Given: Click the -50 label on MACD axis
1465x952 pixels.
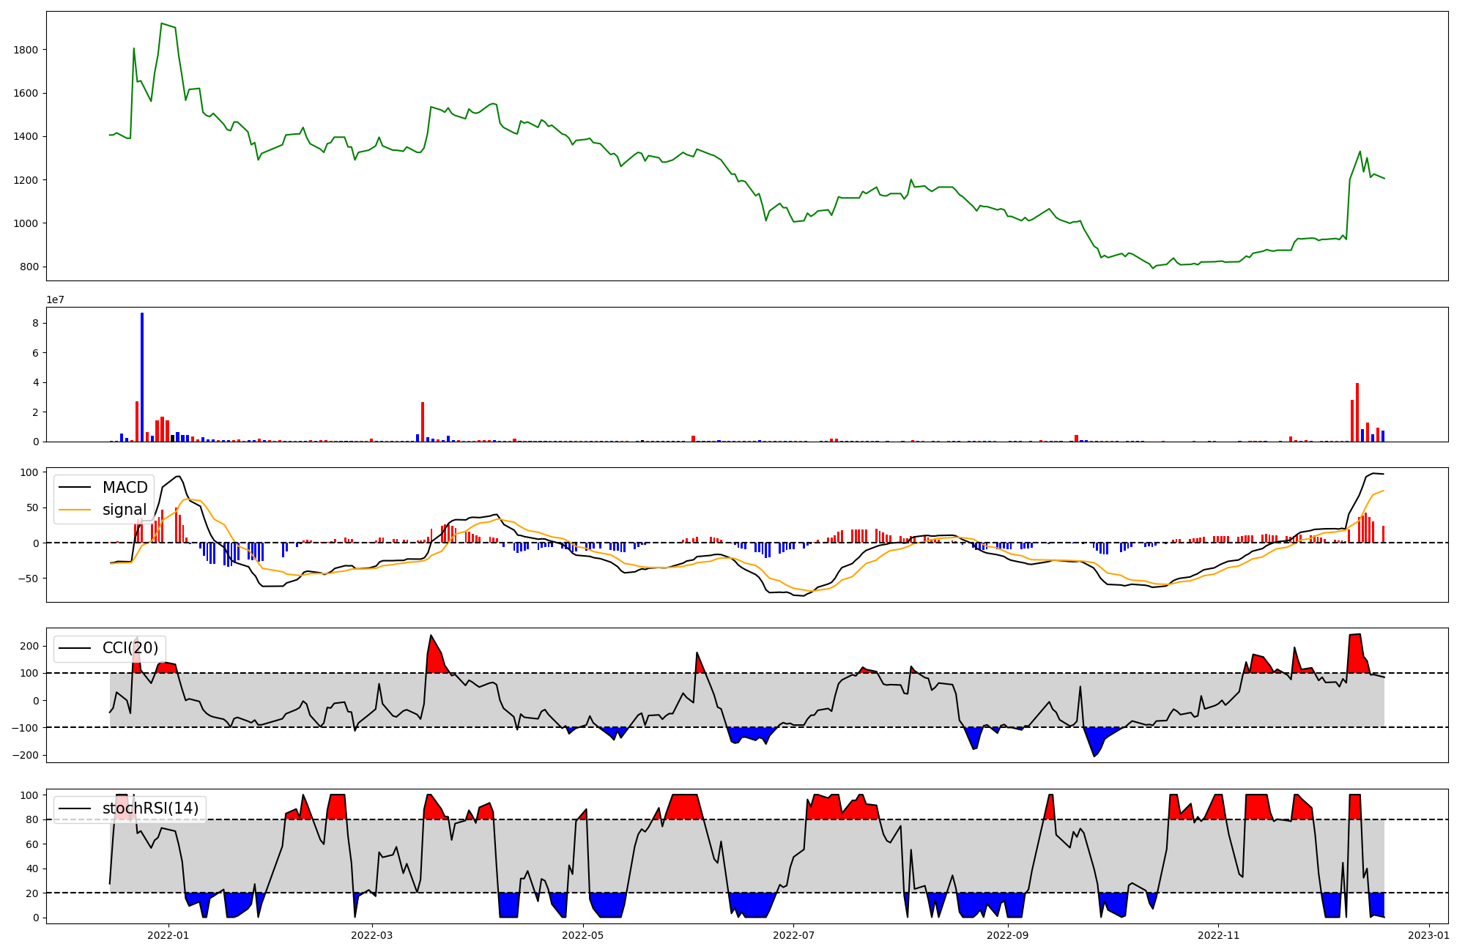Looking at the screenshot, I should [x=28, y=579].
